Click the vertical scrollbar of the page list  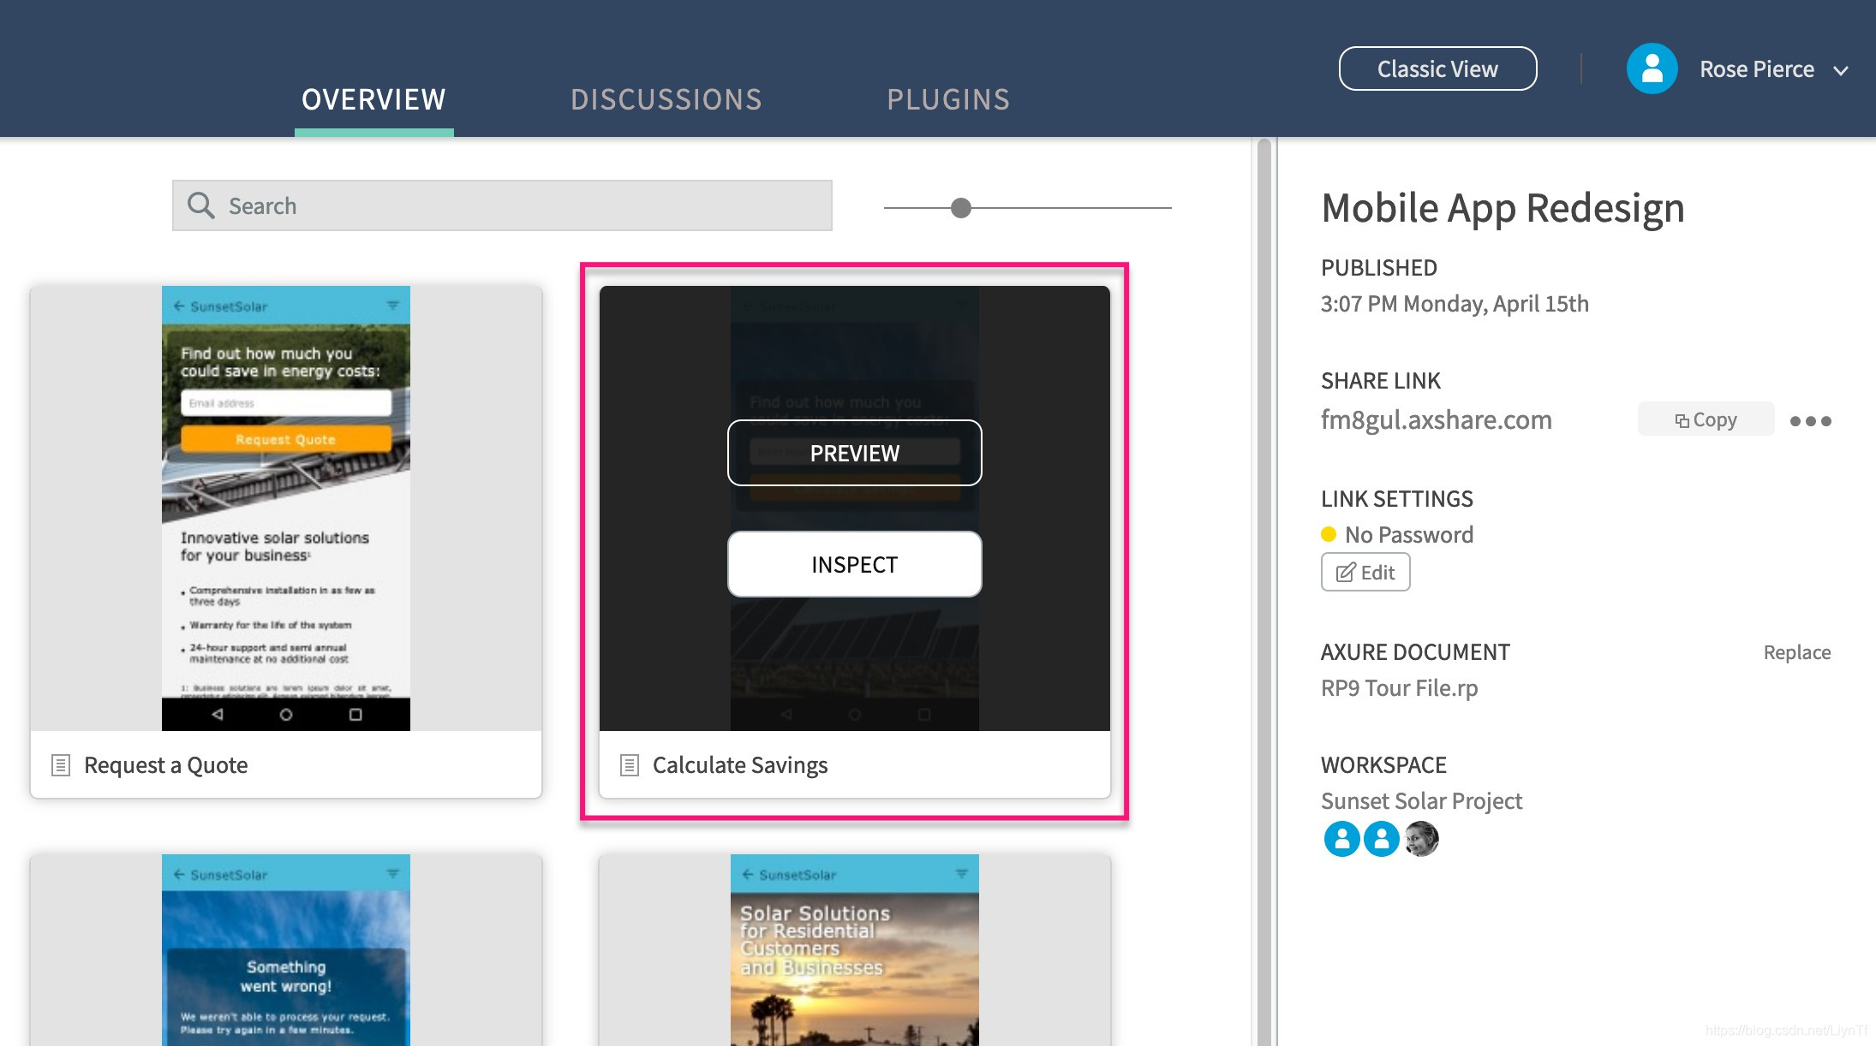tap(1264, 591)
